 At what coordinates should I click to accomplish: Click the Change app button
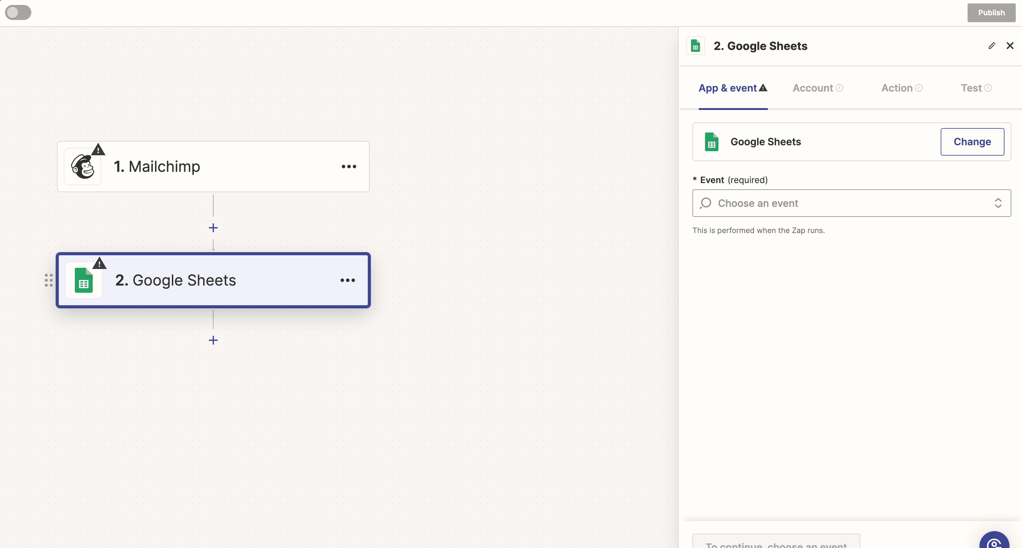point(972,142)
